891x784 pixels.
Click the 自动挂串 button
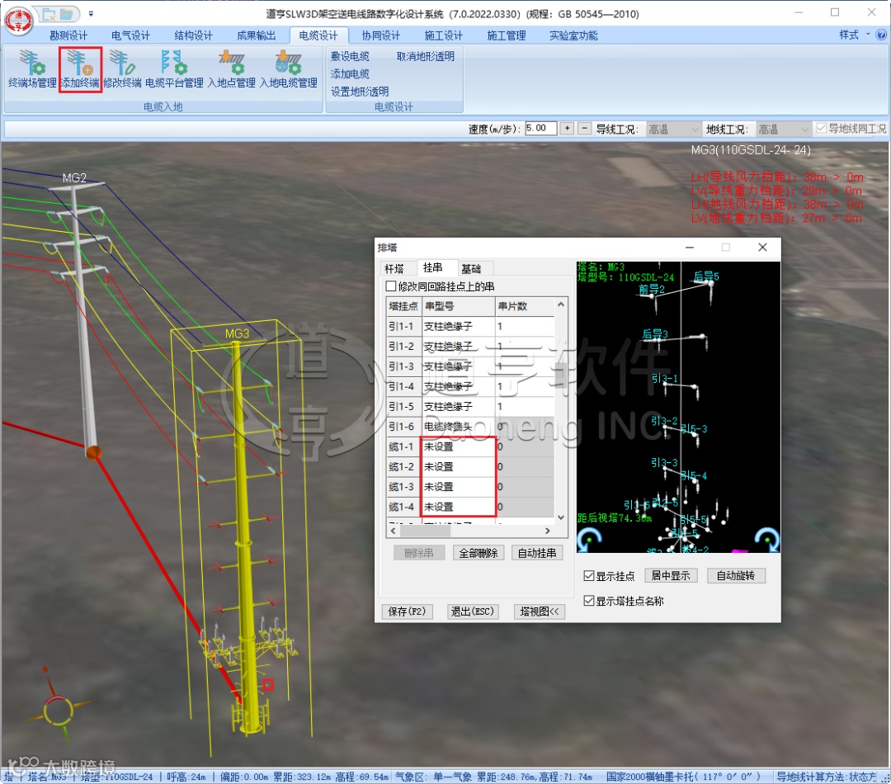536,553
